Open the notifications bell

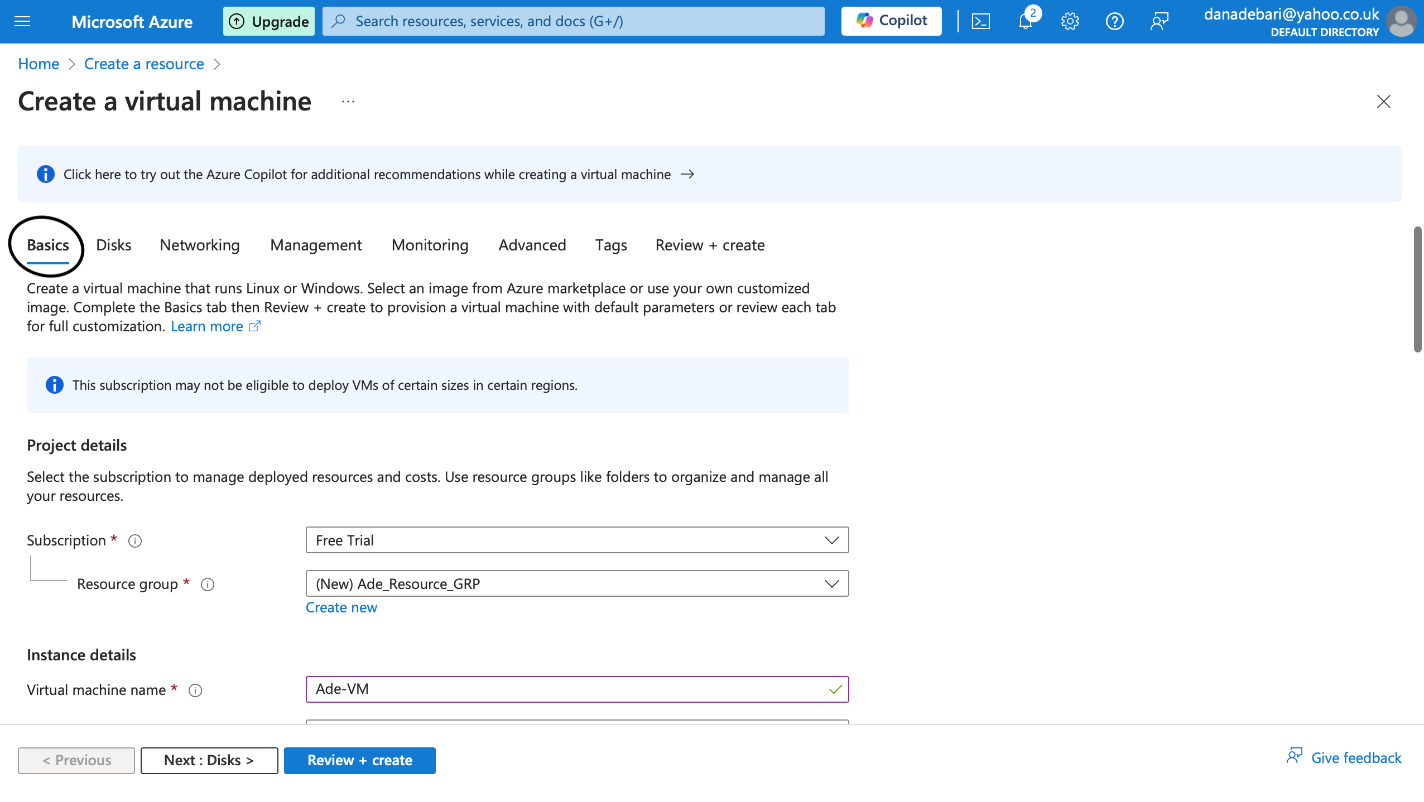(1026, 21)
